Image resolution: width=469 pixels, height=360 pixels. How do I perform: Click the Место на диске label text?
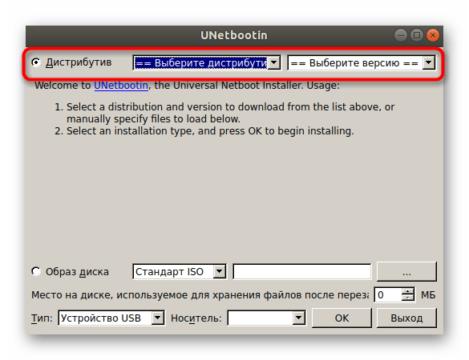coord(200,295)
